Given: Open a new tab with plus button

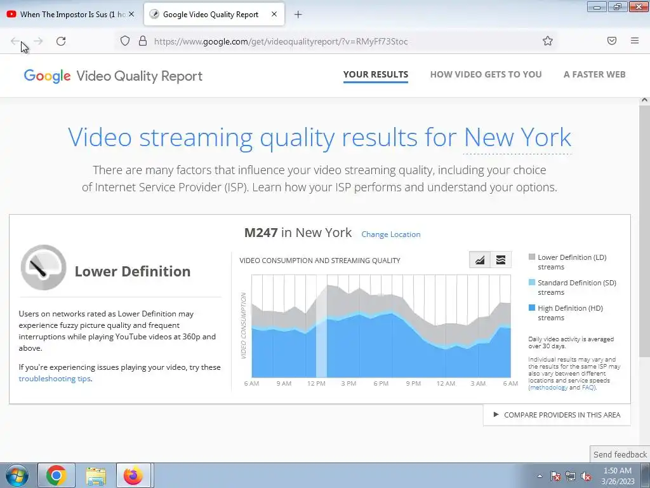Looking at the screenshot, I should pyautogui.click(x=298, y=15).
